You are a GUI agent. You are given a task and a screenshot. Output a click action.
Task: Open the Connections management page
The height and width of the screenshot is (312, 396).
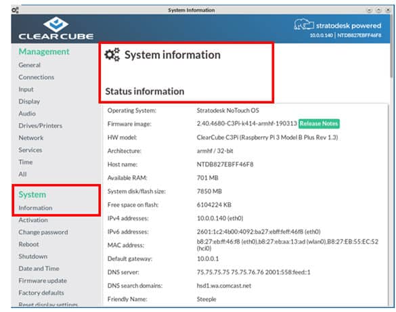point(36,77)
